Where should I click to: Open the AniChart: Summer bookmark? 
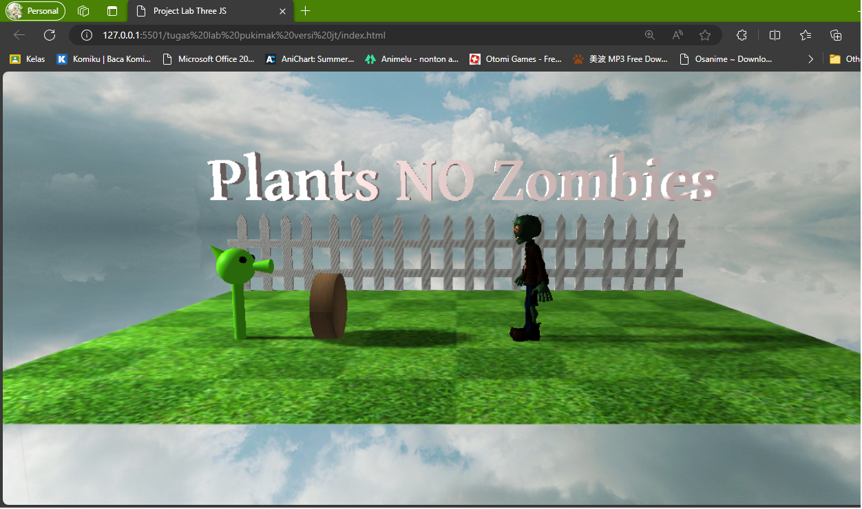click(x=310, y=59)
